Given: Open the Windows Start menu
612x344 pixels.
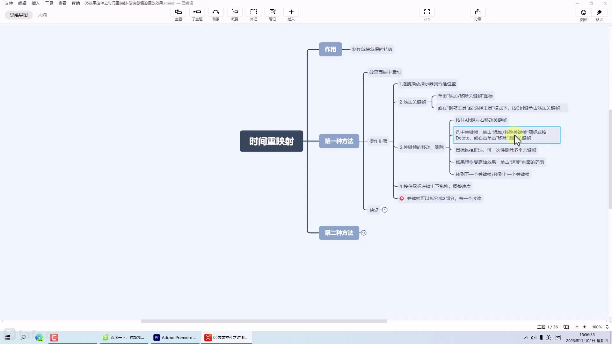Looking at the screenshot, I should tap(8, 337).
